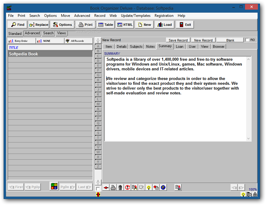Click the Replace toolbar button

point(39,25)
